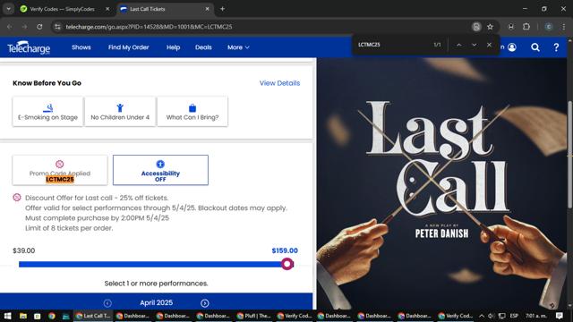The width and height of the screenshot is (573, 322).
Task: Open the browser extensions puzzle icon
Action: coord(526,27)
